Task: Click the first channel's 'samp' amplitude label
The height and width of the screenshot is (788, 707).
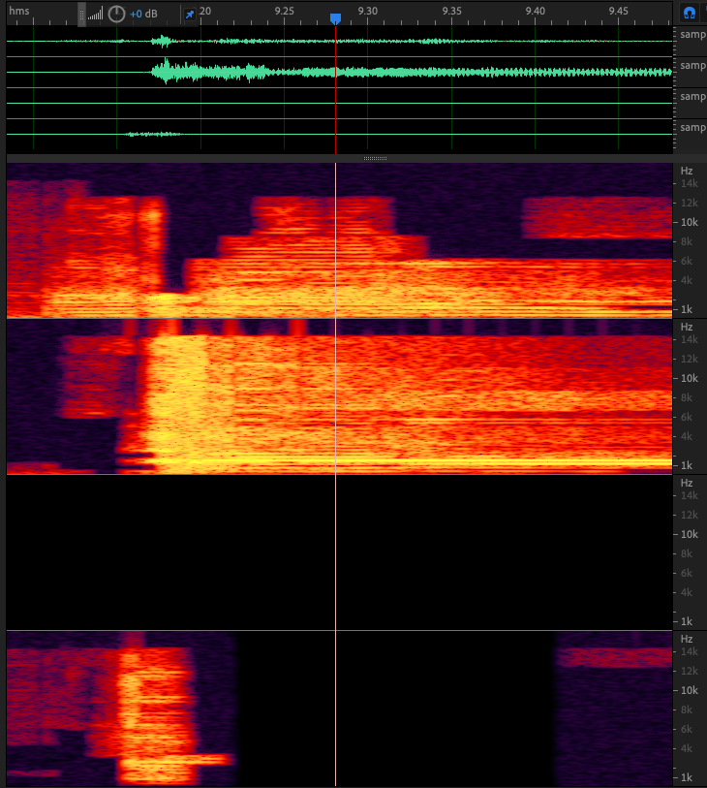Action: 692,34
